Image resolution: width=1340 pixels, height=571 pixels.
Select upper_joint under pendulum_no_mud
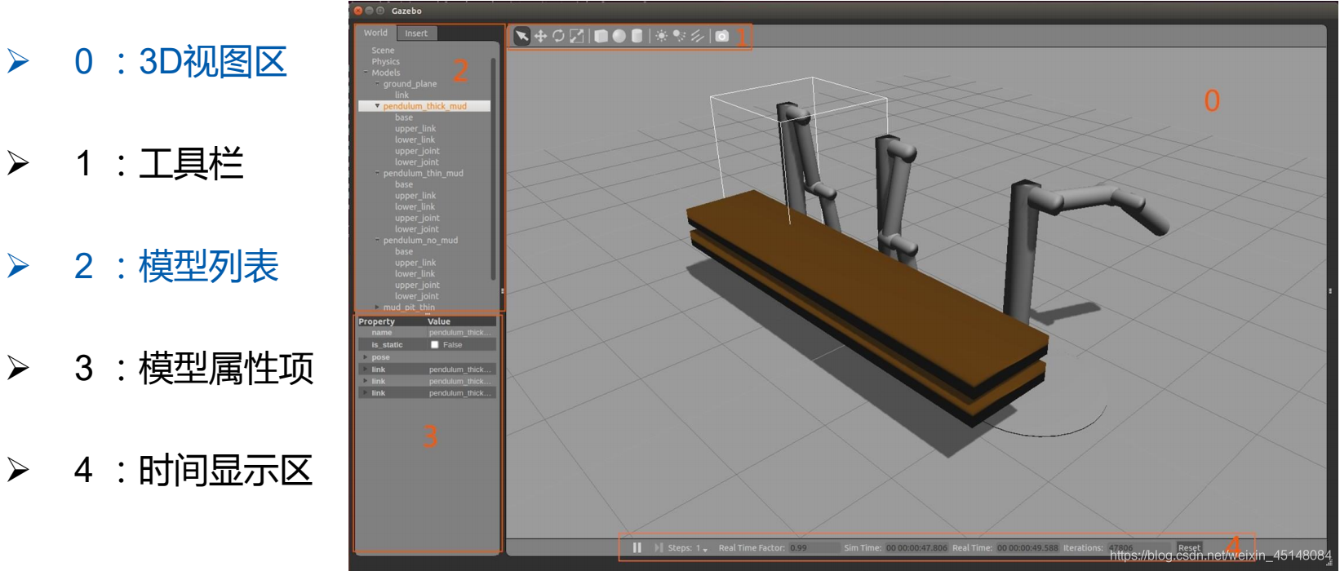(x=417, y=285)
